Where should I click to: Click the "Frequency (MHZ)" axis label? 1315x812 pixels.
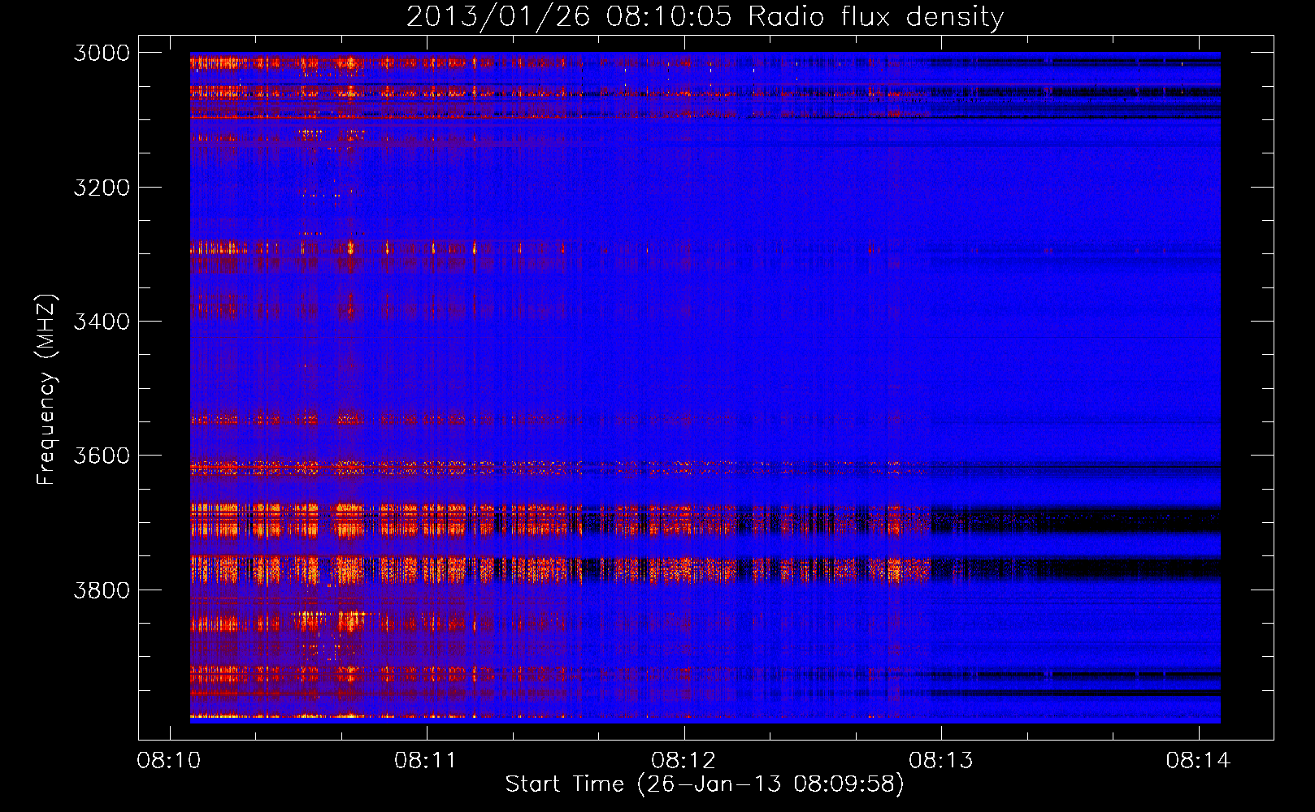(x=46, y=390)
